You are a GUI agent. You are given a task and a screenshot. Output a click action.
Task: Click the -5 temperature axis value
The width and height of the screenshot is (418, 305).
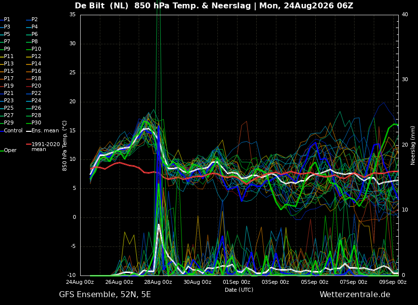[72, 246]
